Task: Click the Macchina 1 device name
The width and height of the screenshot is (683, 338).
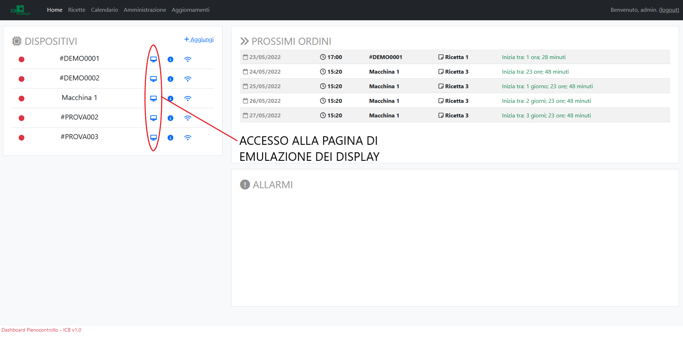Action: point(79,98)
